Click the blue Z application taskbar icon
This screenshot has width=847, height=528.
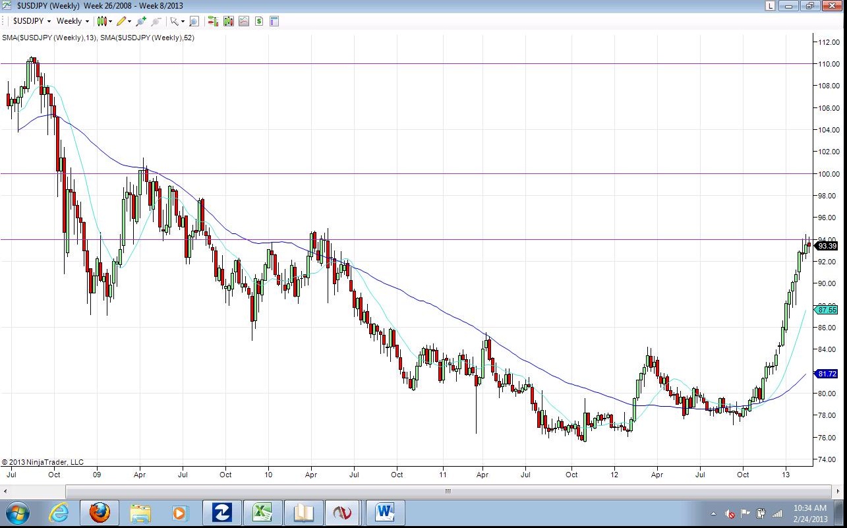[x=221, y=513]
